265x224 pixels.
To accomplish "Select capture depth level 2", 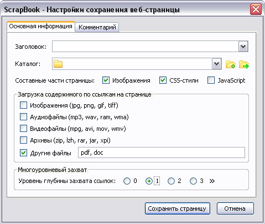I will pyautogui.click(x=171, y=181).
